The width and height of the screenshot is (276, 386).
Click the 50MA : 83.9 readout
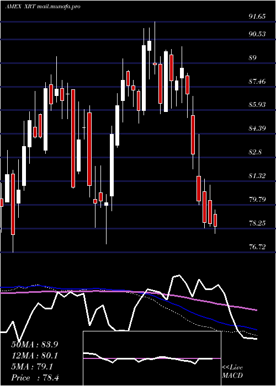34,345
